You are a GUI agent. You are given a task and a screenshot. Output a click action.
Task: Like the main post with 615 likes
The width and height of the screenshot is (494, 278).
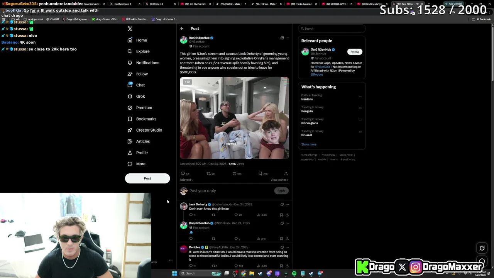coord(234,174)
